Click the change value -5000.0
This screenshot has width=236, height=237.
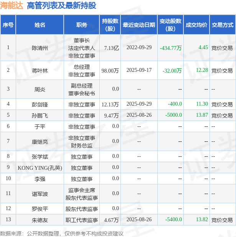tap(173, 115)
